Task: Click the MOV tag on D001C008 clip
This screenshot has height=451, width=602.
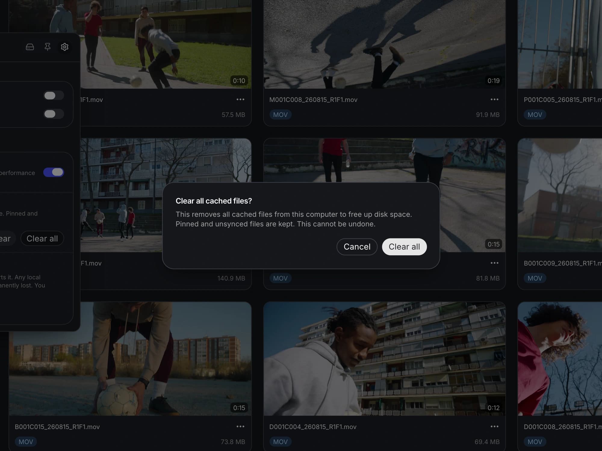Action: tap(535, 442)
